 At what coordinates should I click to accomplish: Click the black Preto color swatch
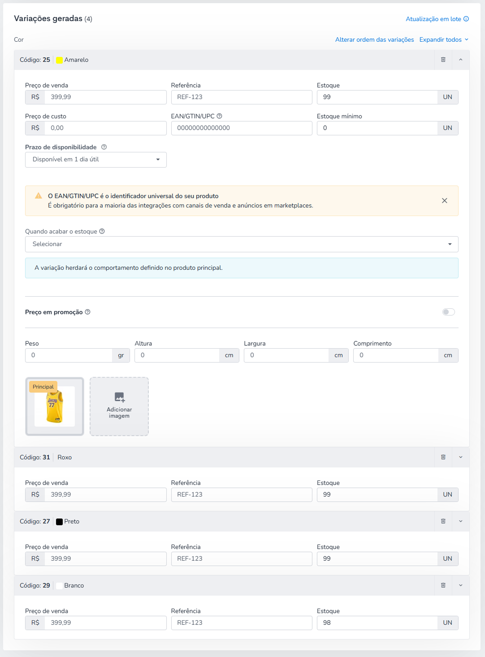59,522
